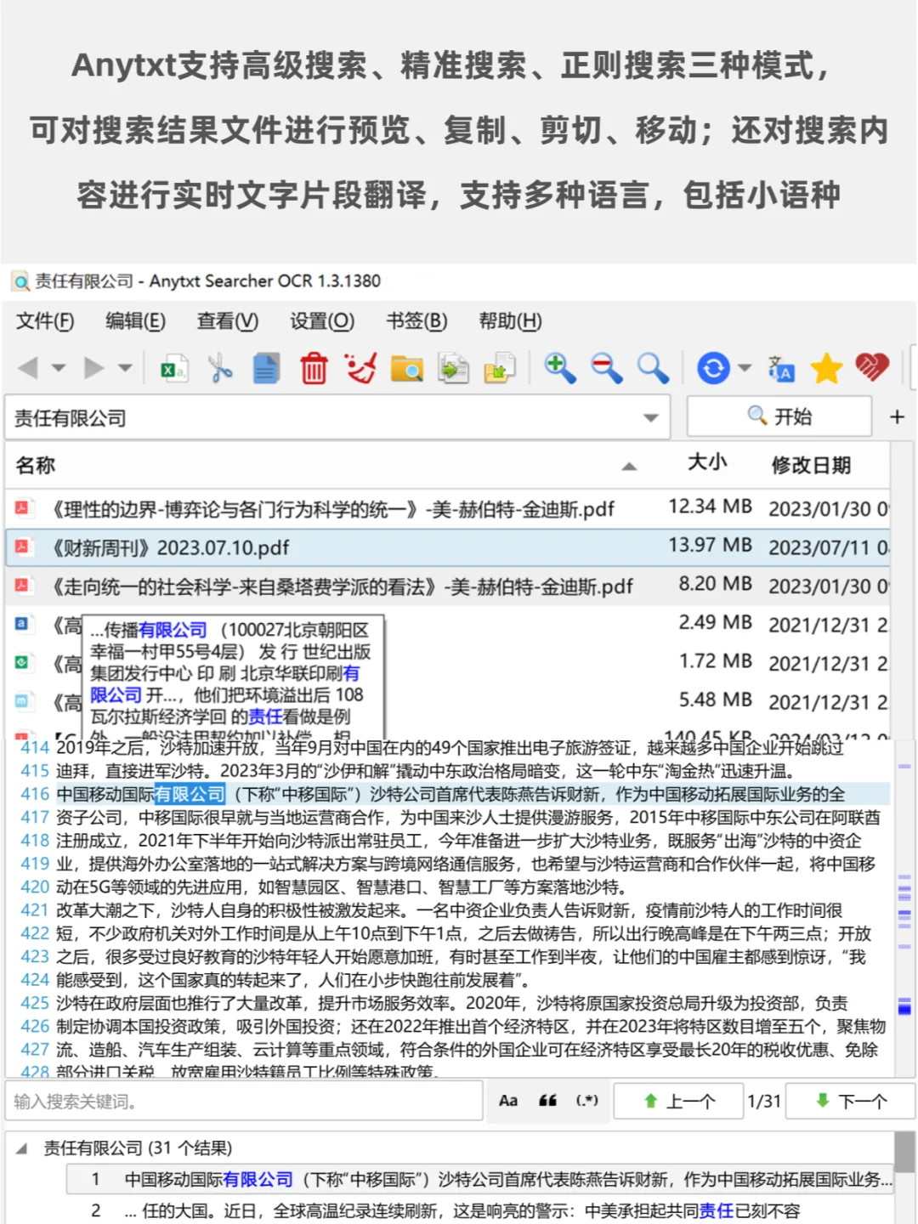Refresh index with the blue sync icon
The image size is (918, 1224).
(x=712, y=369)
